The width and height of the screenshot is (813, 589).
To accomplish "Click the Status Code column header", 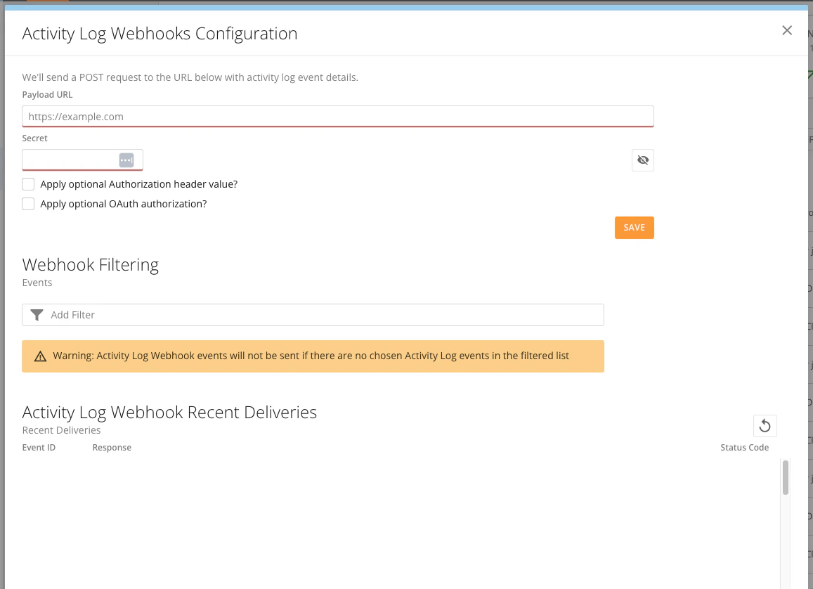I will pos(744,448).
